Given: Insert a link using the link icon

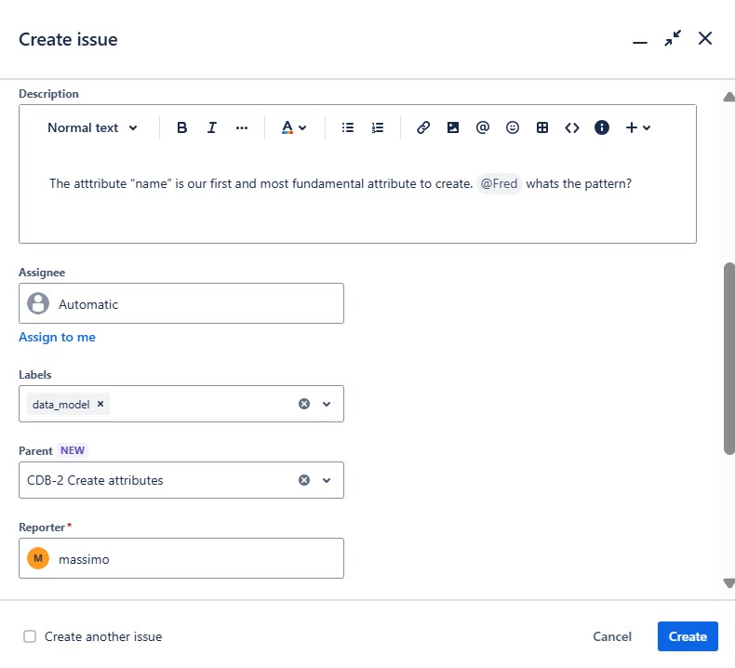Looking at the screenshot, I should coord(423,127).
